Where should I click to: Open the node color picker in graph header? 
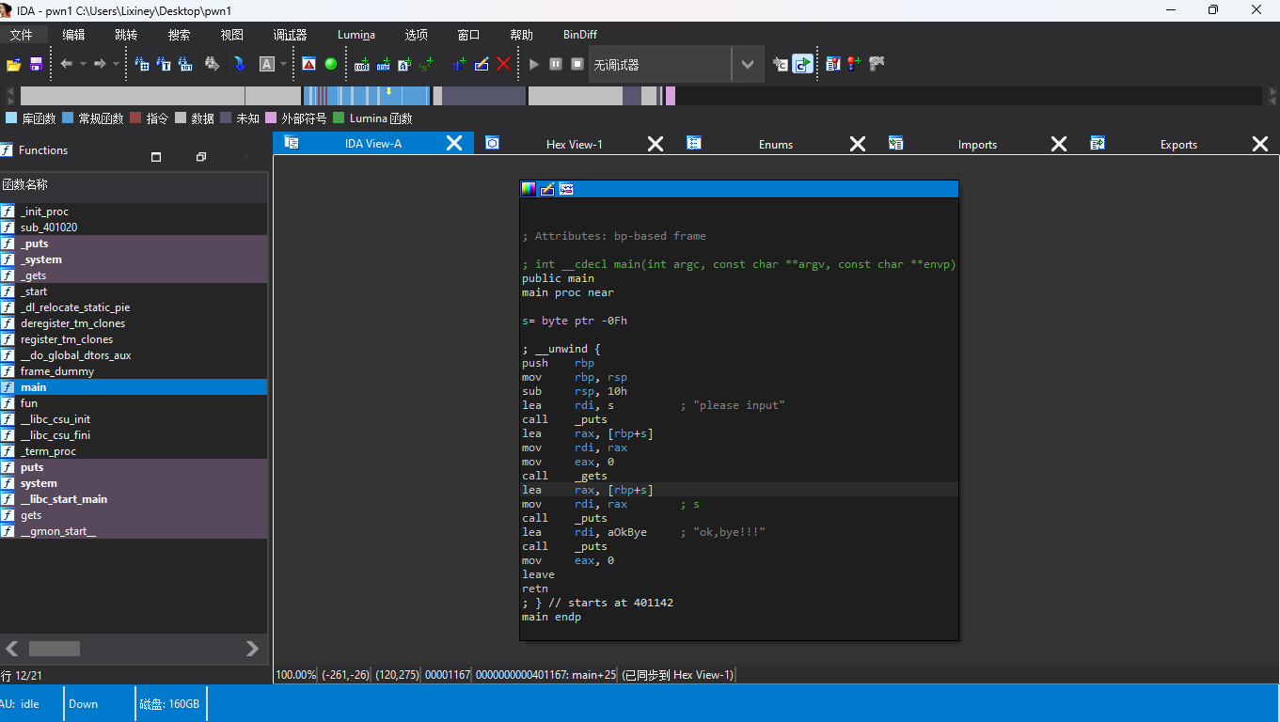(x=529, y=189)
